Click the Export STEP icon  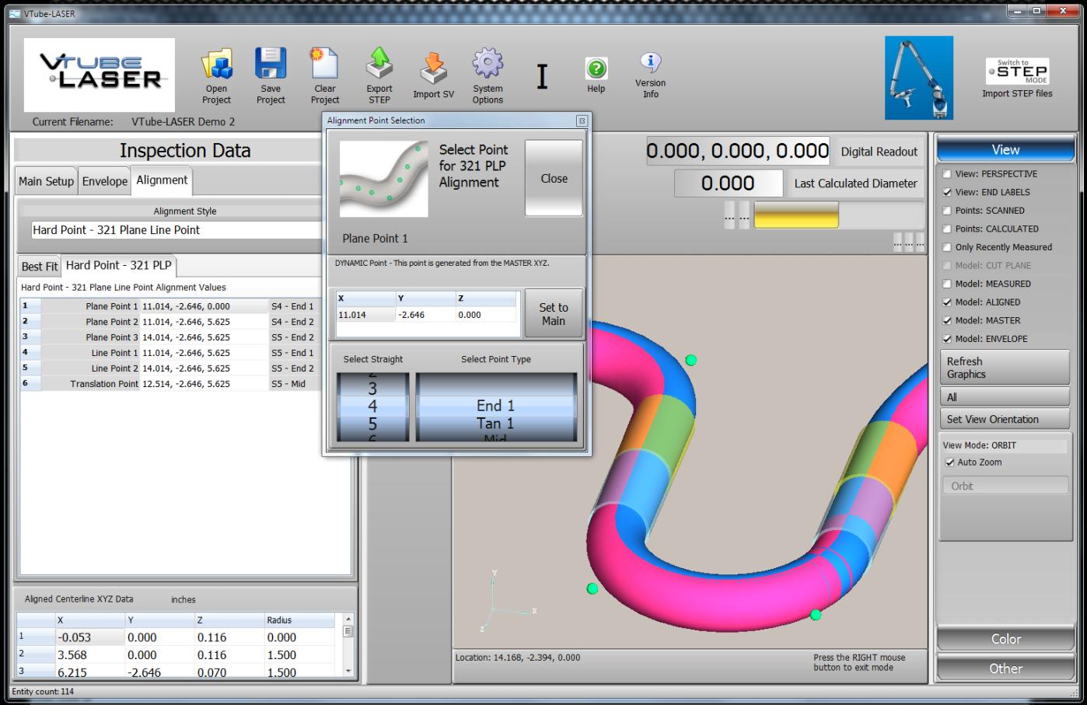click(379, 65)
